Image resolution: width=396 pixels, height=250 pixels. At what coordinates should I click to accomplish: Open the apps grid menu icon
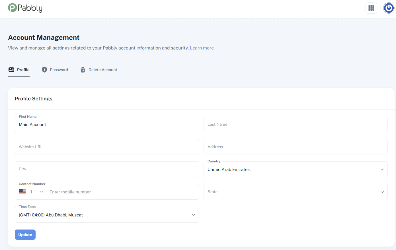tap(371, 8)
